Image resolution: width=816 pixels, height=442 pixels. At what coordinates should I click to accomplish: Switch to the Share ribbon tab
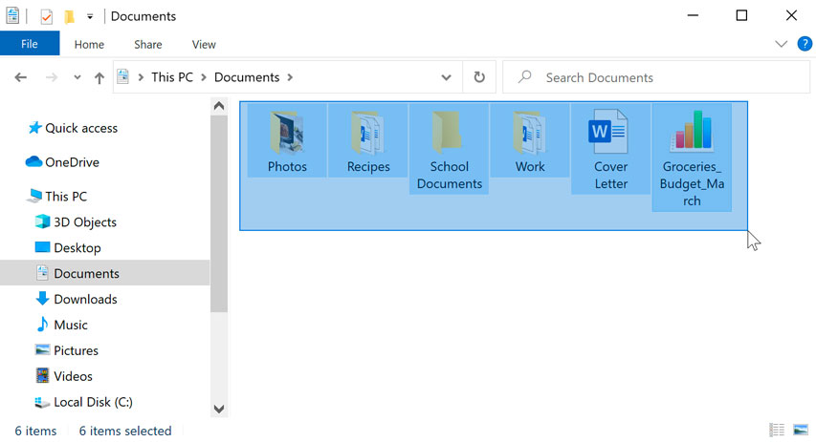(147, 45)
